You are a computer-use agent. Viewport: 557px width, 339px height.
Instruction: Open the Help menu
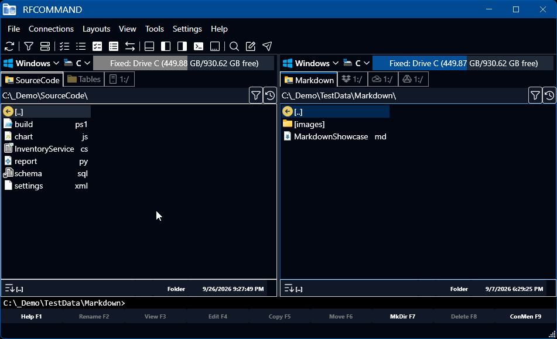coord(219,29)
